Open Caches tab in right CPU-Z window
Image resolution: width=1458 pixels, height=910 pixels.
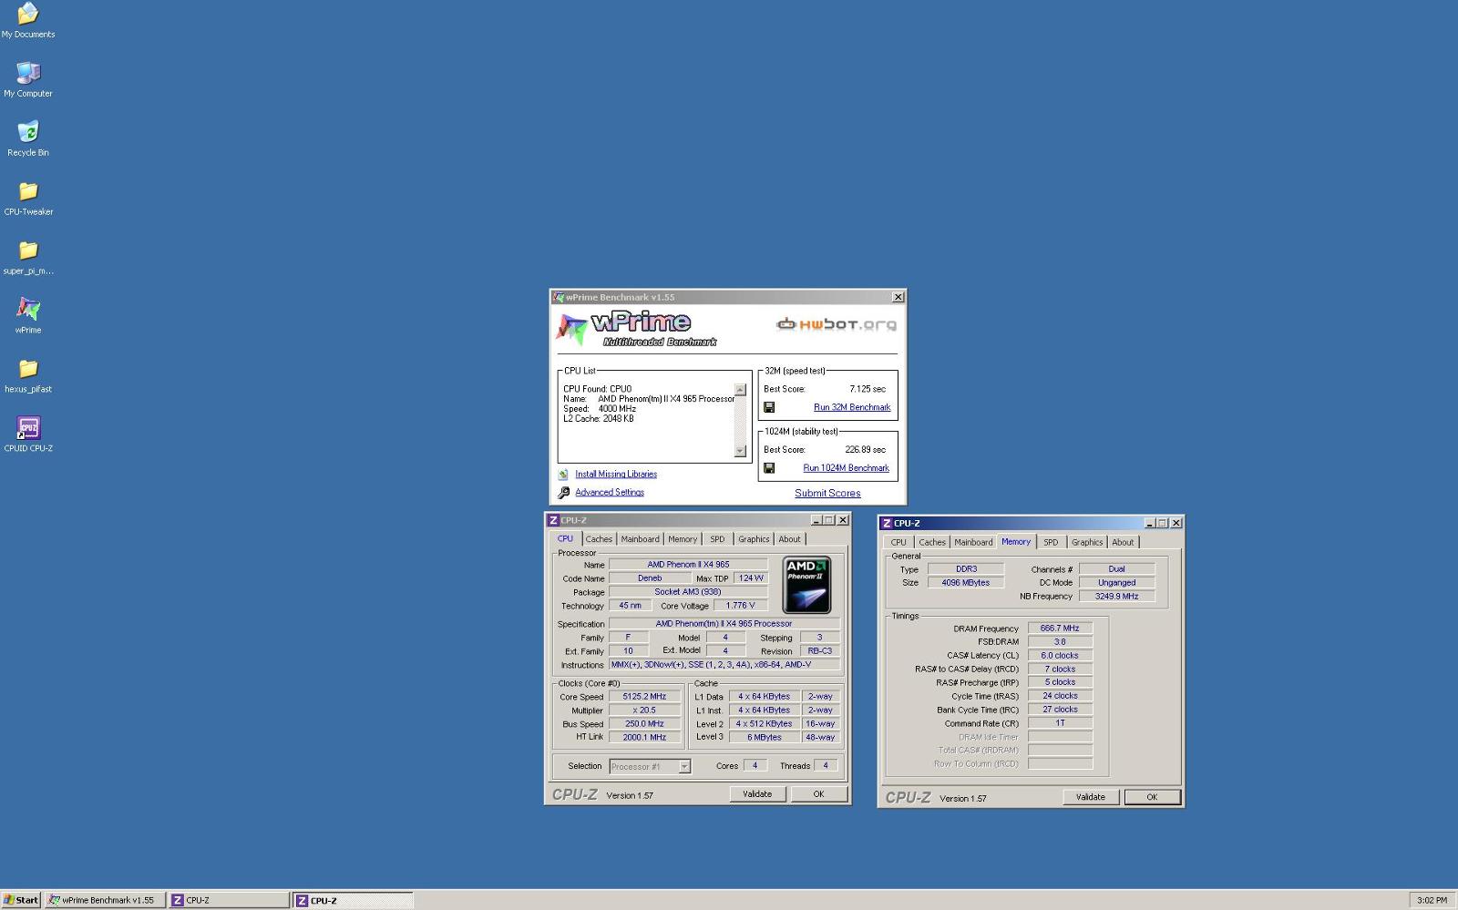click(x=932, y=542)
